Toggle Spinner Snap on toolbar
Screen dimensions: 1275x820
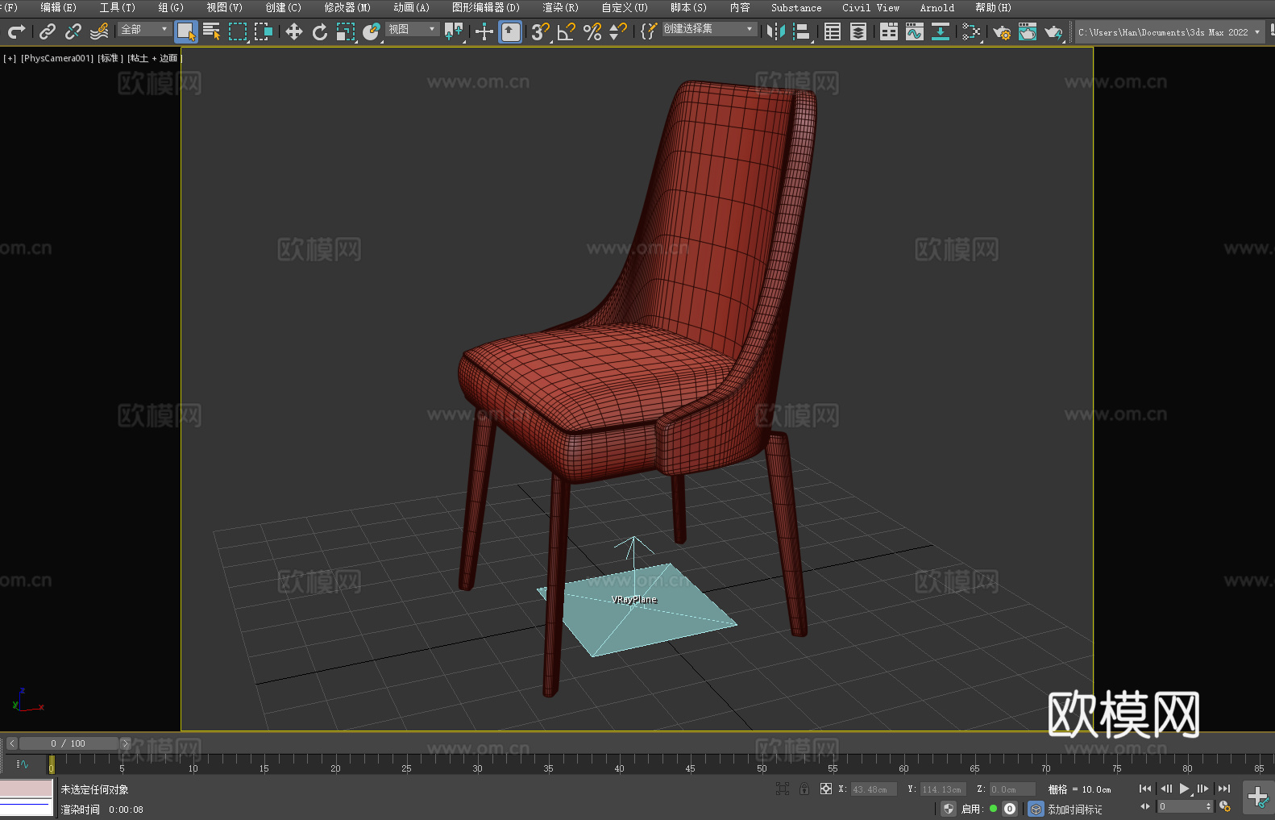click(x=618, y=31)
